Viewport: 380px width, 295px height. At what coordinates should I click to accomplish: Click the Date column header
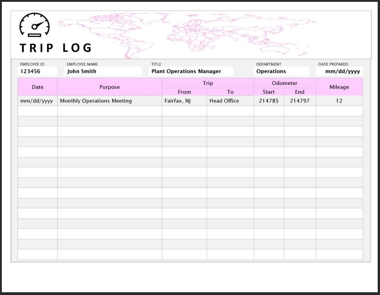coord(37,87)
